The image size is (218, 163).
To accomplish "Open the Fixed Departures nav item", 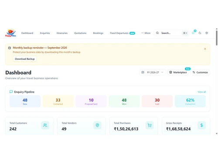I will click(123, 33).
